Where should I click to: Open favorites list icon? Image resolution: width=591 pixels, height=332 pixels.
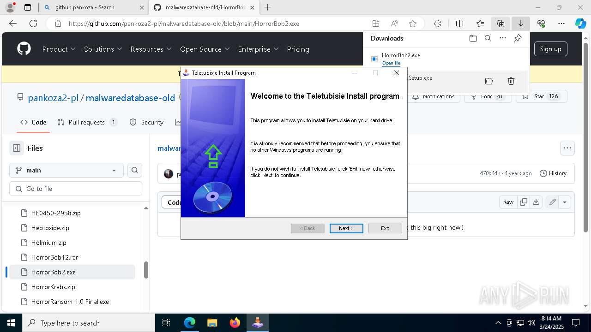480,24
